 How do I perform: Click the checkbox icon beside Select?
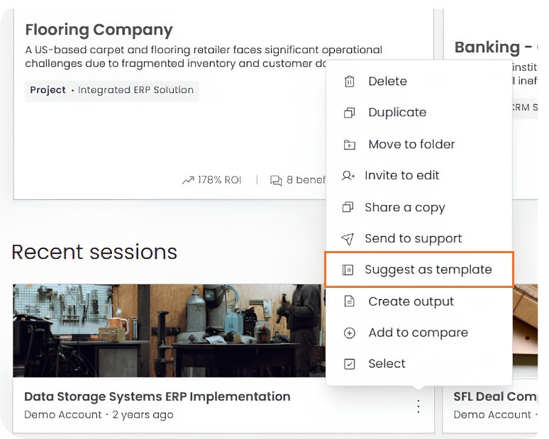349,364
